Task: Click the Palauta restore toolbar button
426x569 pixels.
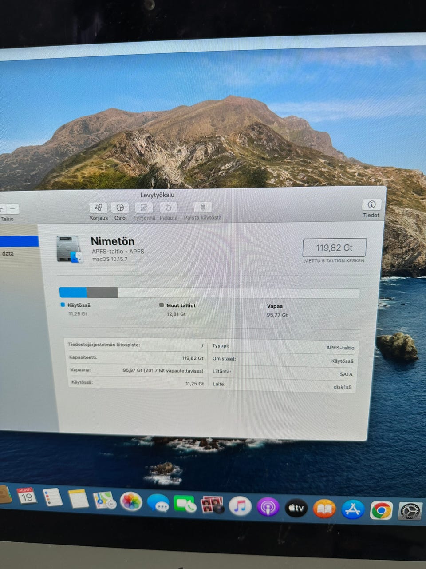Action: click(168, 208)
